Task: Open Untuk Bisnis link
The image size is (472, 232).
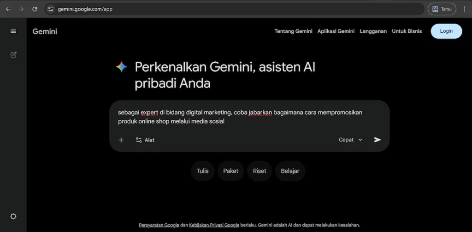Action: point(407,31)
